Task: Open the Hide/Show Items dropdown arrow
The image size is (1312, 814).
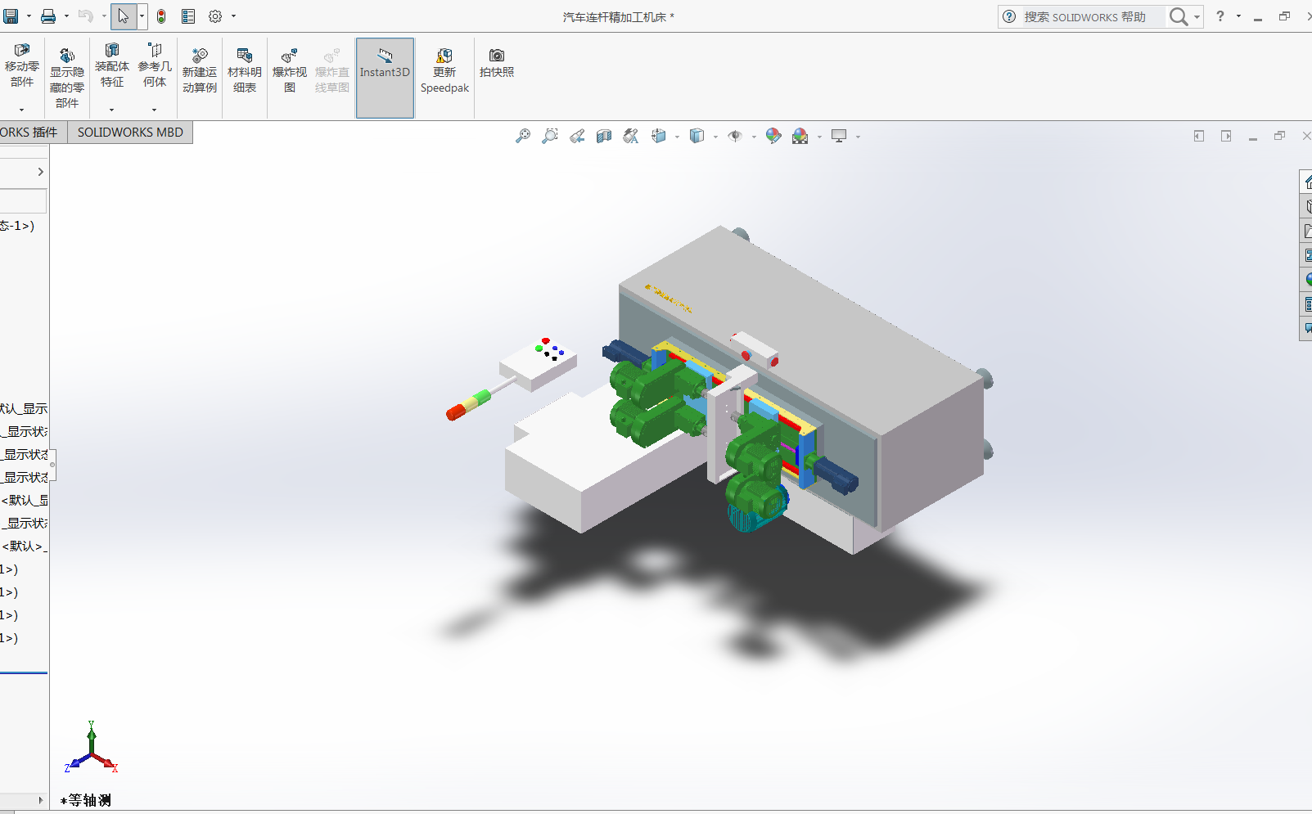Action: point(754,137)
